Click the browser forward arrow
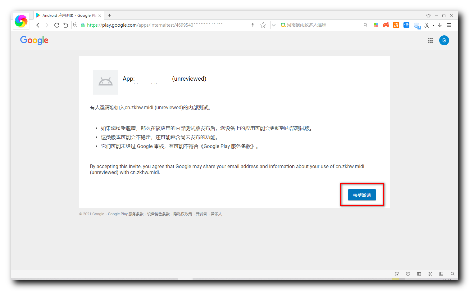 pos(47,25)
